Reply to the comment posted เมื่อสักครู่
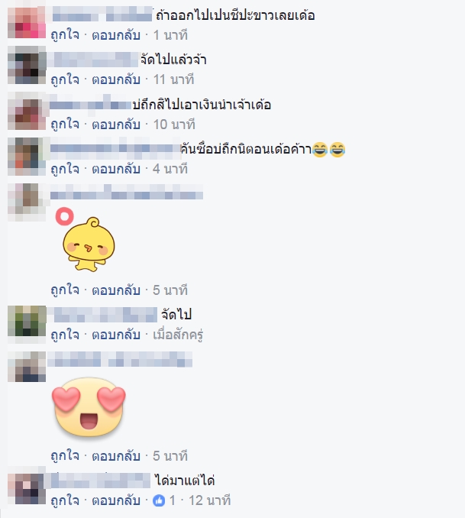The image size is (465, 518). (x=116, y=335)
